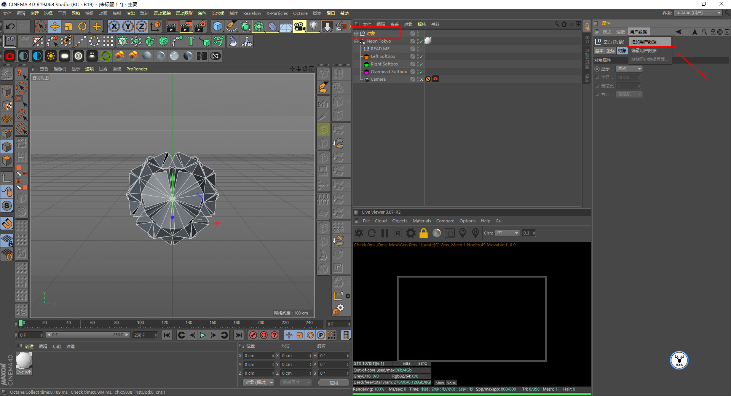This screenshot has height=396, width=731.
Task: Play the animation forward
Action: click(x=203, y=335)
